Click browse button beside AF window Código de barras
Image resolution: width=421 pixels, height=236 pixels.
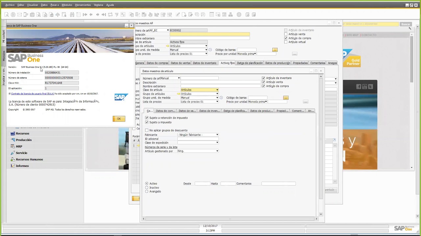point(275,50)
